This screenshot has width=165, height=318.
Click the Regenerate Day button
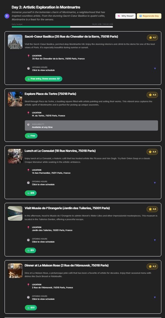point(149,16)
